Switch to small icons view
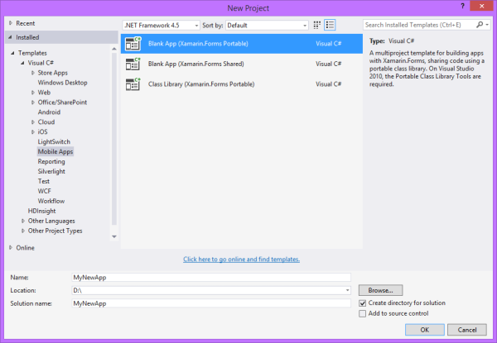 pyautogui.click(x=316, y=25)
